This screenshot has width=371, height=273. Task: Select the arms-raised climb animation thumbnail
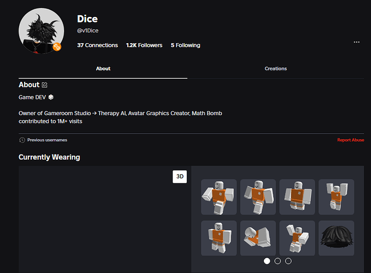point(336,197)
